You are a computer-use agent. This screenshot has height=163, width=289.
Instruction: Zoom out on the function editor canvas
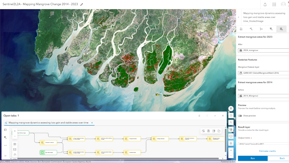point(15,136)
